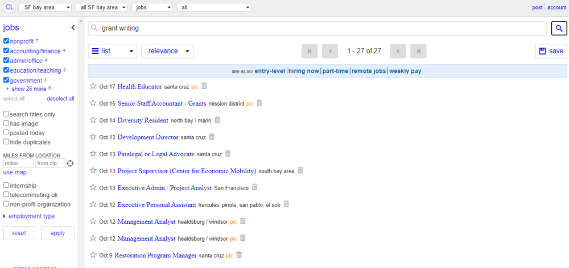Star the Senior Staff Accountant - Grants listing
Screen dimensions: 569x268
pyautogui.click(x=93, y=103)
